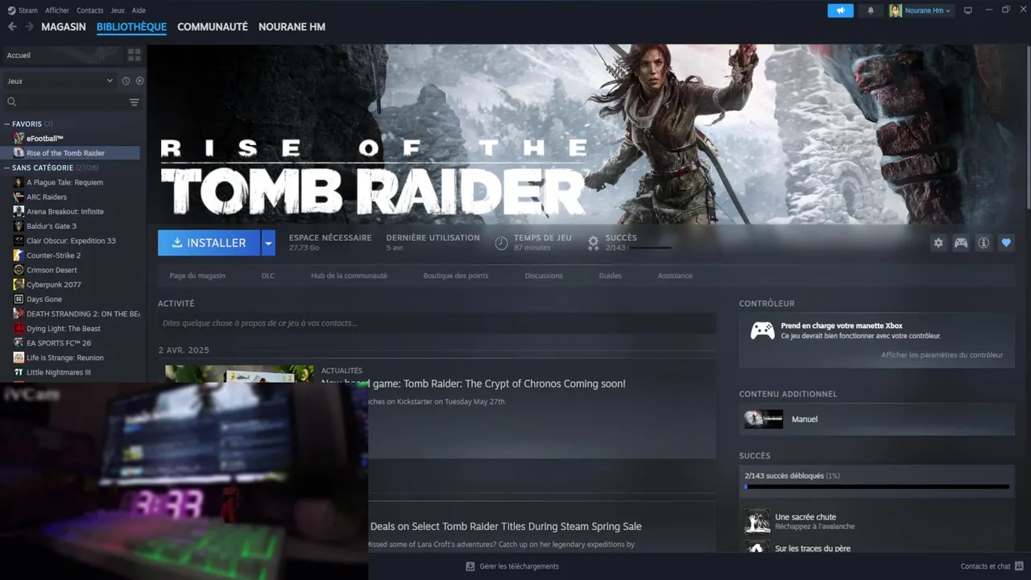1031x580 pixels.
Task: Open Guides link
Action: pyautogui.click(x=611, y=275)
